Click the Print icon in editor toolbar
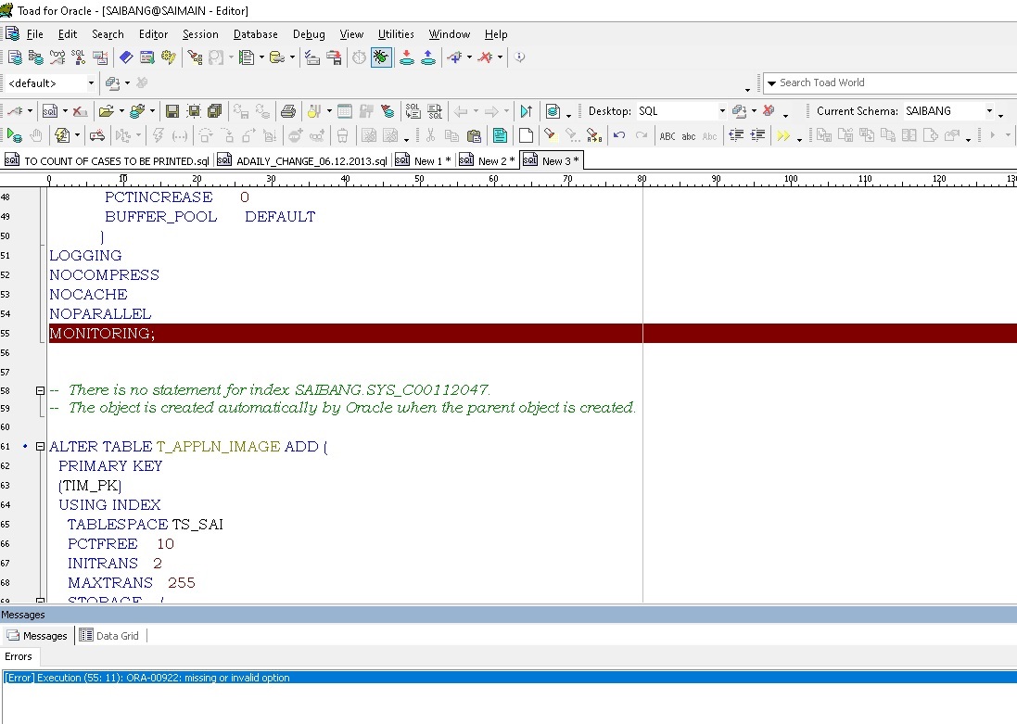The height and width of the screenshot is (724, 1017). (x=288, y=111)
